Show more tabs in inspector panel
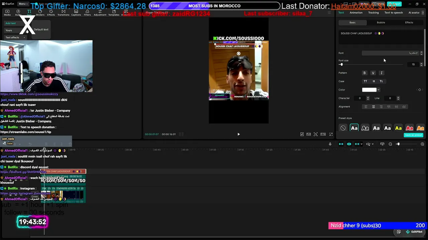The image size is (428, 240). (x=423, y=13)
